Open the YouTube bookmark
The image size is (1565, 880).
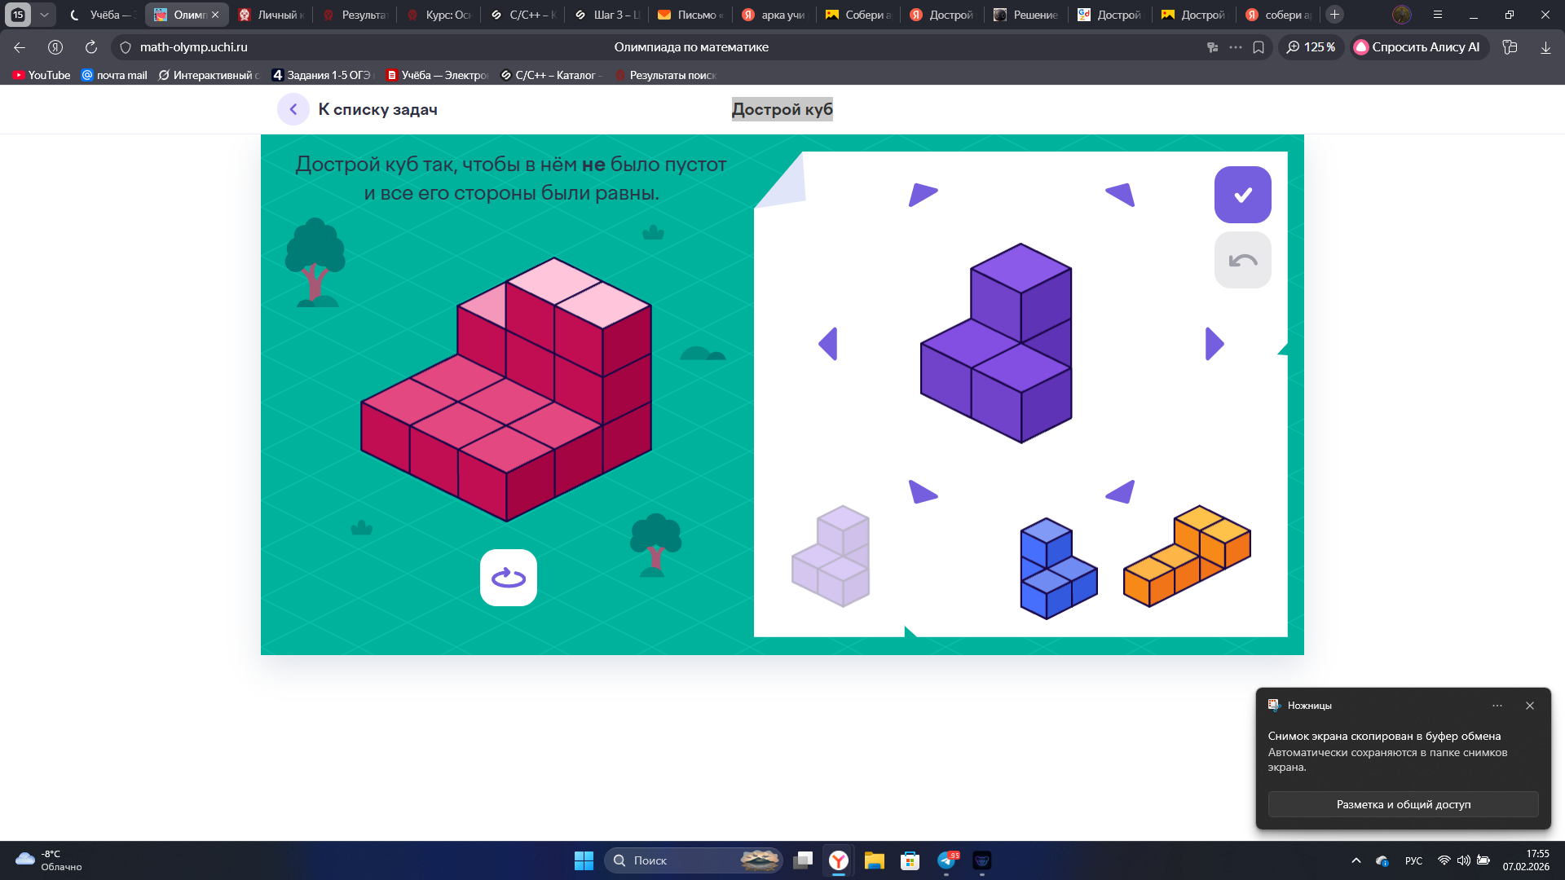(x=42, y=75)
